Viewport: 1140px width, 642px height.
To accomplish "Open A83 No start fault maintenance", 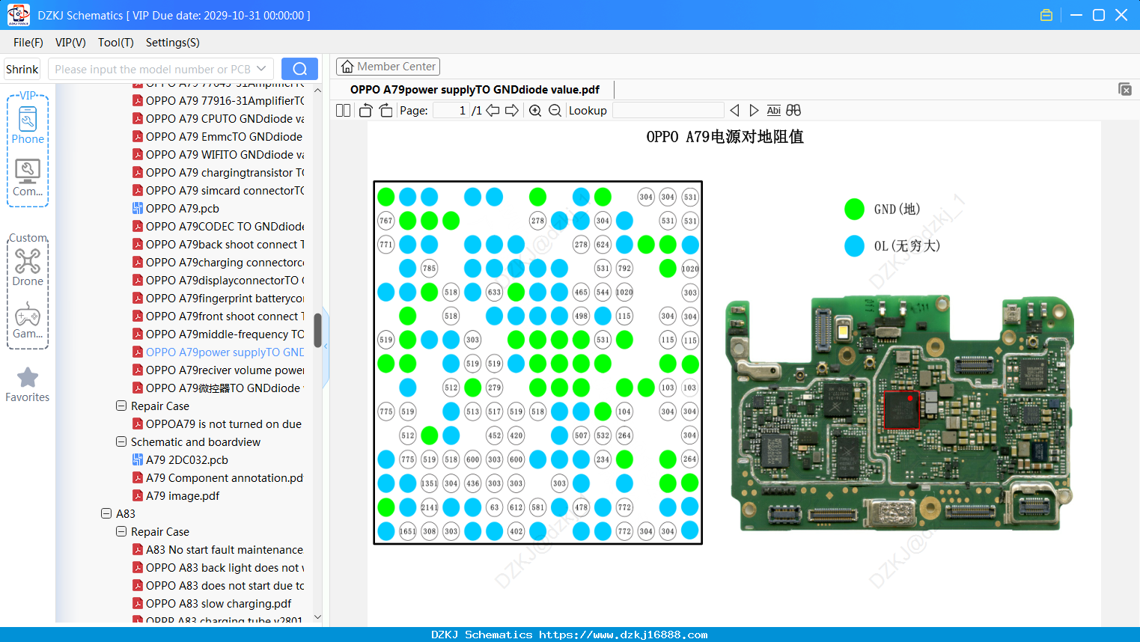I will (218, 550).
